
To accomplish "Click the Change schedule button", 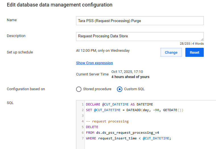I will click(x=171, y=52).
